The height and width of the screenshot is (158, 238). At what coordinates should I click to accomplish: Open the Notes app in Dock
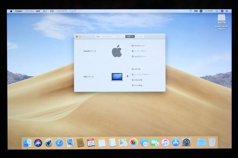click(x=102, y=142)
